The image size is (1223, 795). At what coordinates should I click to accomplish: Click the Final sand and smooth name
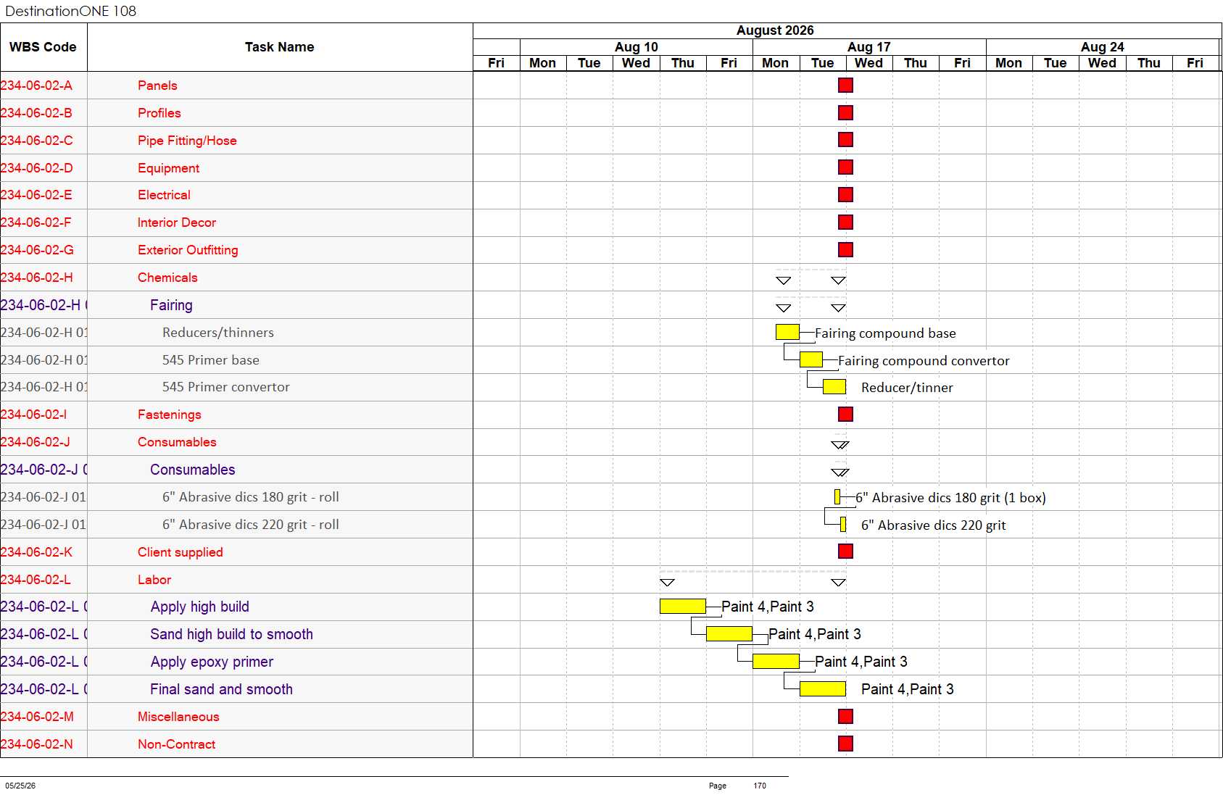coord(222,689)
